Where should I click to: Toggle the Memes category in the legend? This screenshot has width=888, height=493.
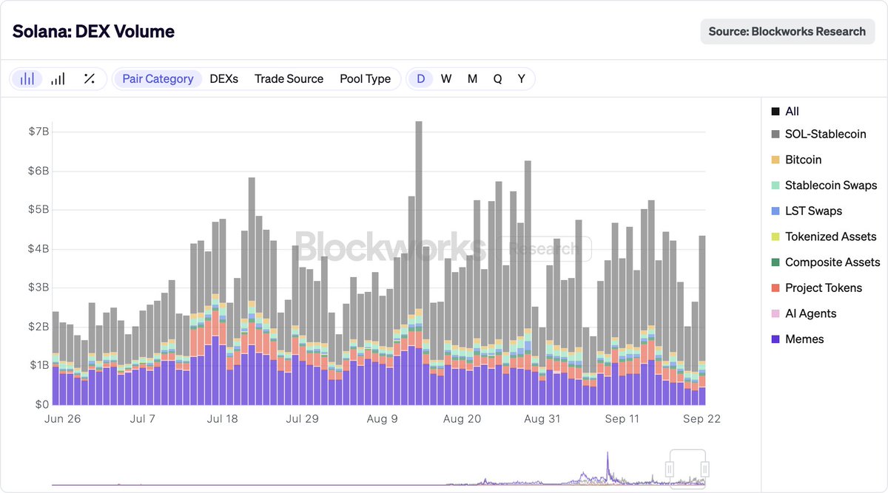804,339
